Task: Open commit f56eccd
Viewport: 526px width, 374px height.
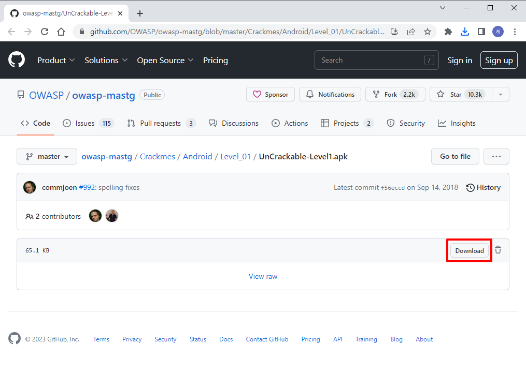Action: coord(393,188)
